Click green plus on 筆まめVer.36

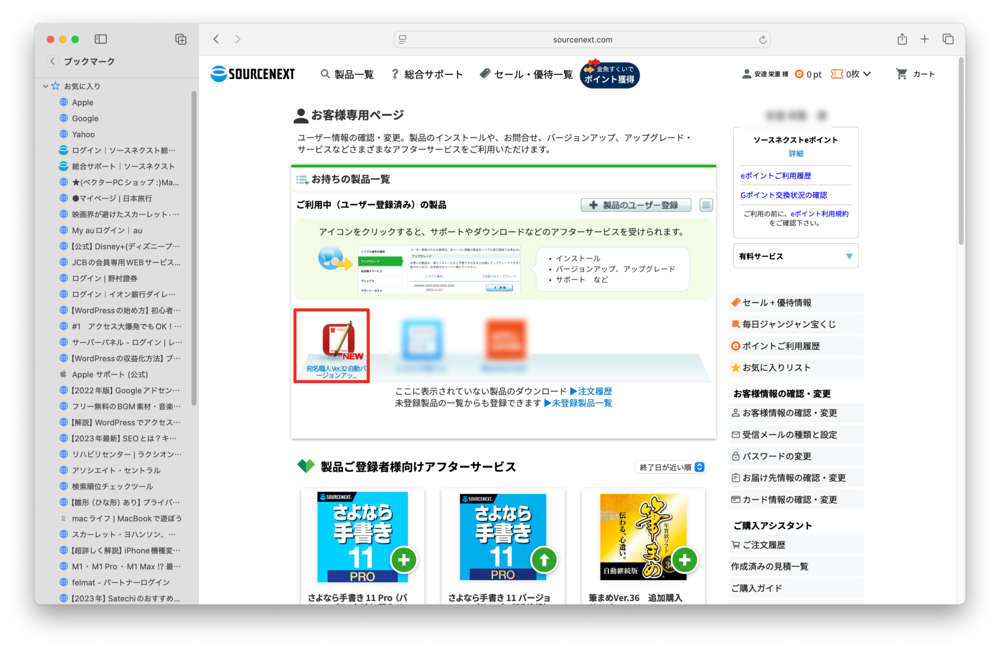pyautogui.click(x=685, y=560)
